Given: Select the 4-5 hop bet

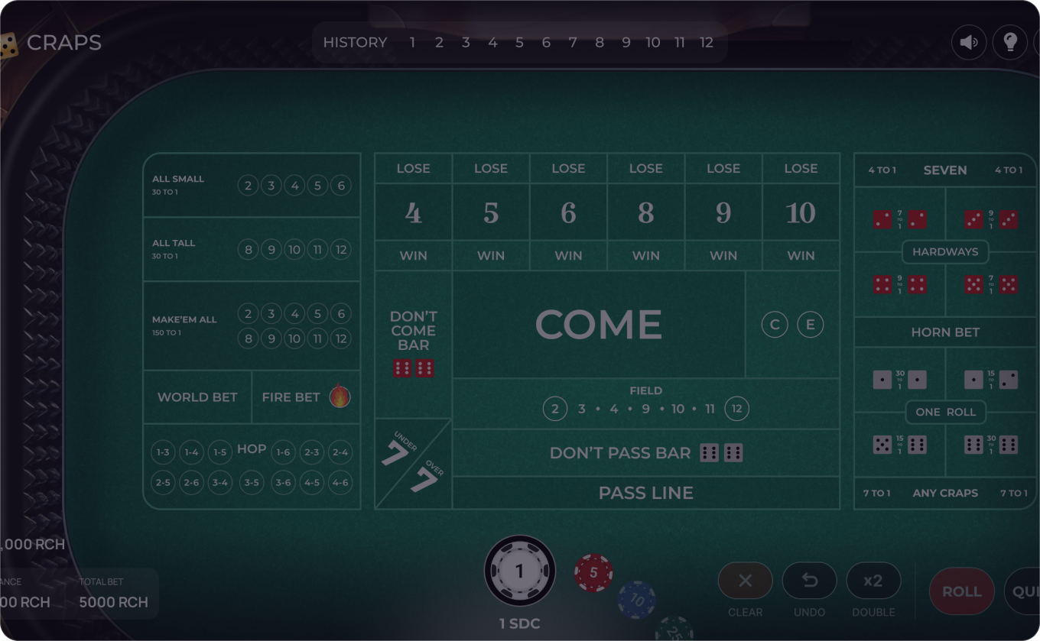Looking at the screenshot, I should coord(311,483).
